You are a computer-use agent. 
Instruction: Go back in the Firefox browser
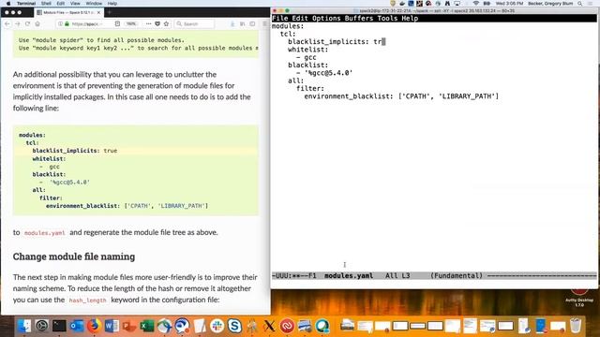click(7, 23)
